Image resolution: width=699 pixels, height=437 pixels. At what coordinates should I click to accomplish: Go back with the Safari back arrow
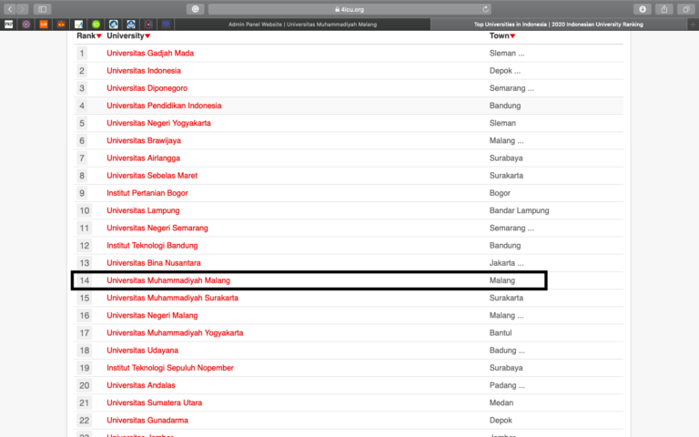(10, 9)
